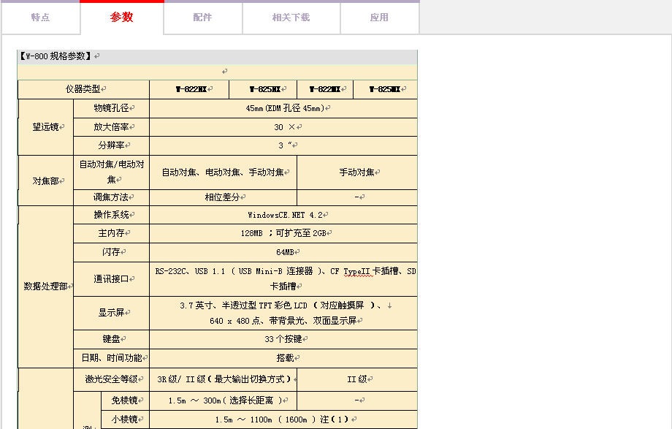Click the 激光安全等级 label cell
This screenshot has height=429, width=672.
click(x=111, y=379)
